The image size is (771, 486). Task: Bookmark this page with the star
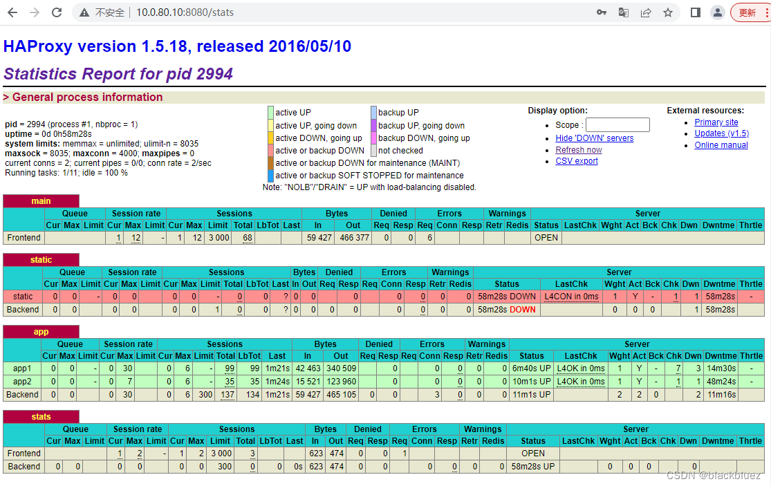[x=668, y=12]
